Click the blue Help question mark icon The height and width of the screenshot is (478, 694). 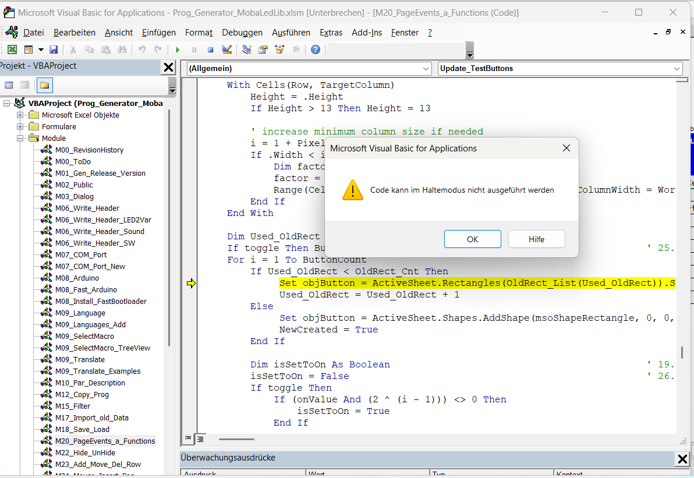tap(315, 50)
